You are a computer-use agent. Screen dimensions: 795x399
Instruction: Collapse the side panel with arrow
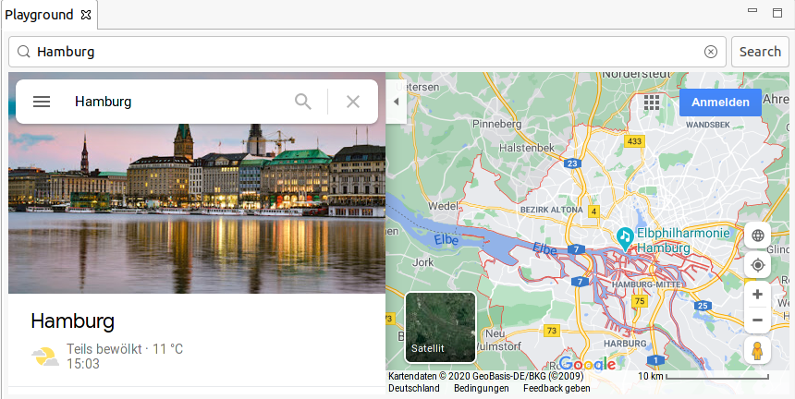click(x=397, y=102)
